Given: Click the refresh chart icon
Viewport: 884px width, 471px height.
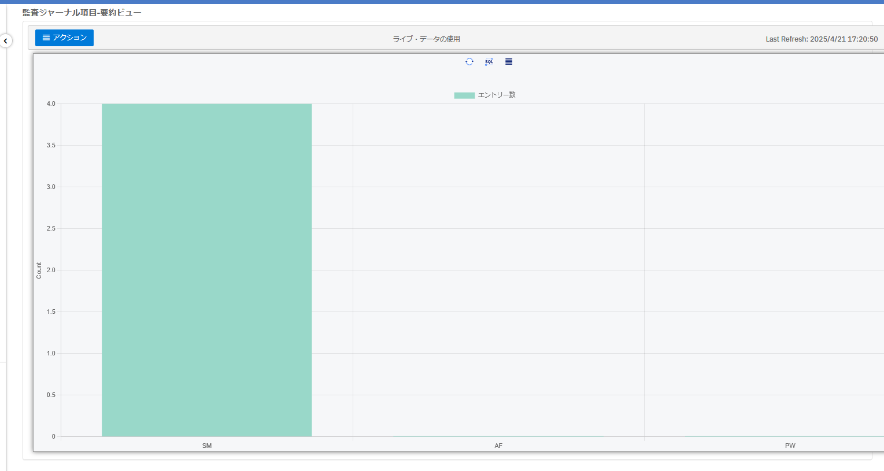Looking at the screenshot, I should pos(469,62).
